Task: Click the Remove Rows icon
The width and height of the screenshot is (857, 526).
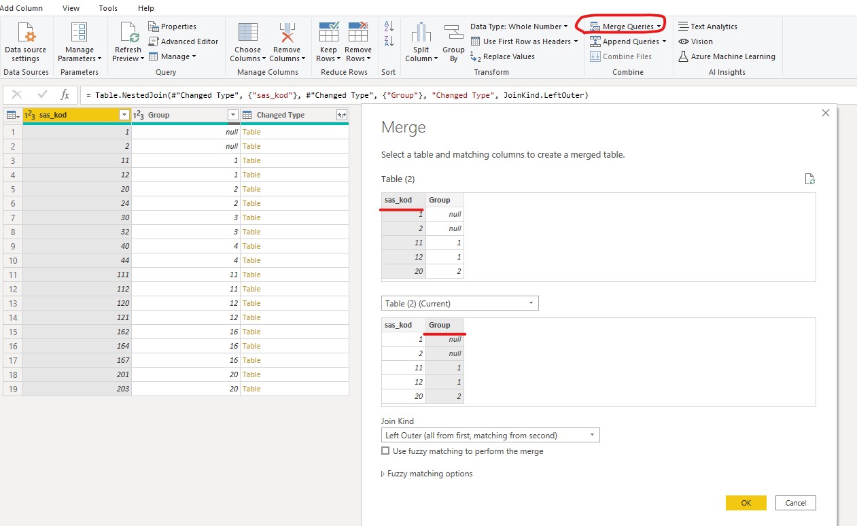Action: click(x=358, y=33)
